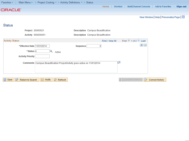
Task: Click the Refresh button
Action: pos(61,80)
